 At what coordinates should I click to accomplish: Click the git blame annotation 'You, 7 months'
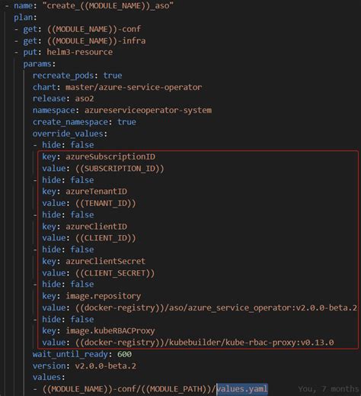coord(329,389)
